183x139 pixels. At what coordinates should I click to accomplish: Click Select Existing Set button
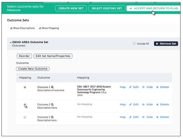(107, 8)
